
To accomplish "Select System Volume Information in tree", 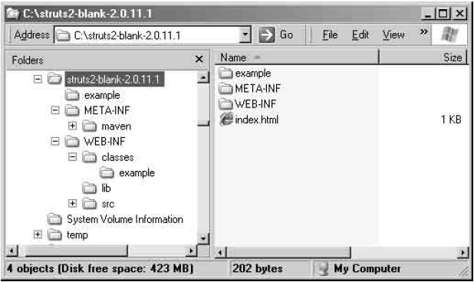I will [125, 219].
